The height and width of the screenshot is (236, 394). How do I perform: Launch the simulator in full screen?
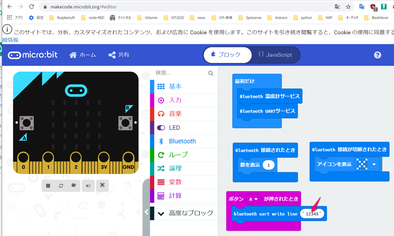click(x=102, y=186)
